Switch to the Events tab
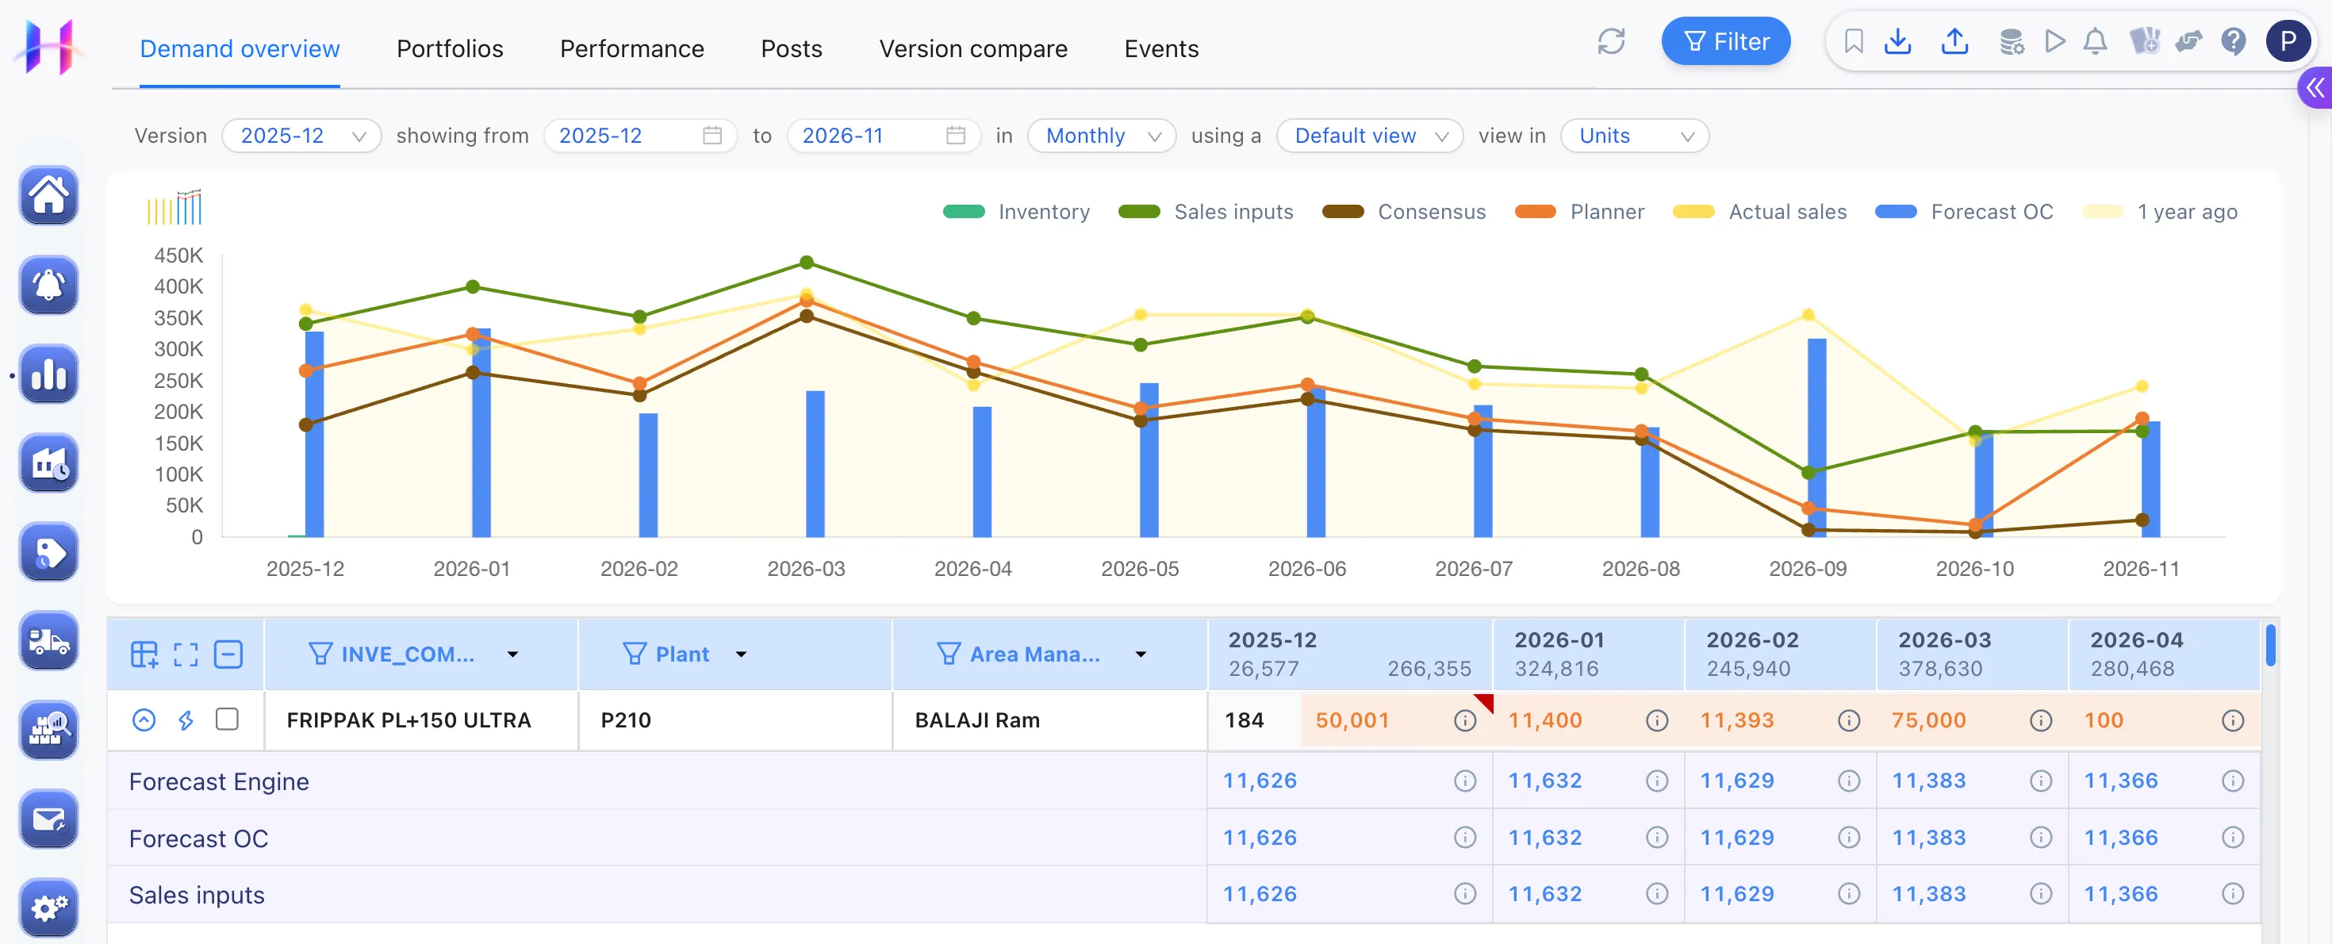Viewport: 2332px width, 944px height. pyautogui.click(x=1160, y=49)
